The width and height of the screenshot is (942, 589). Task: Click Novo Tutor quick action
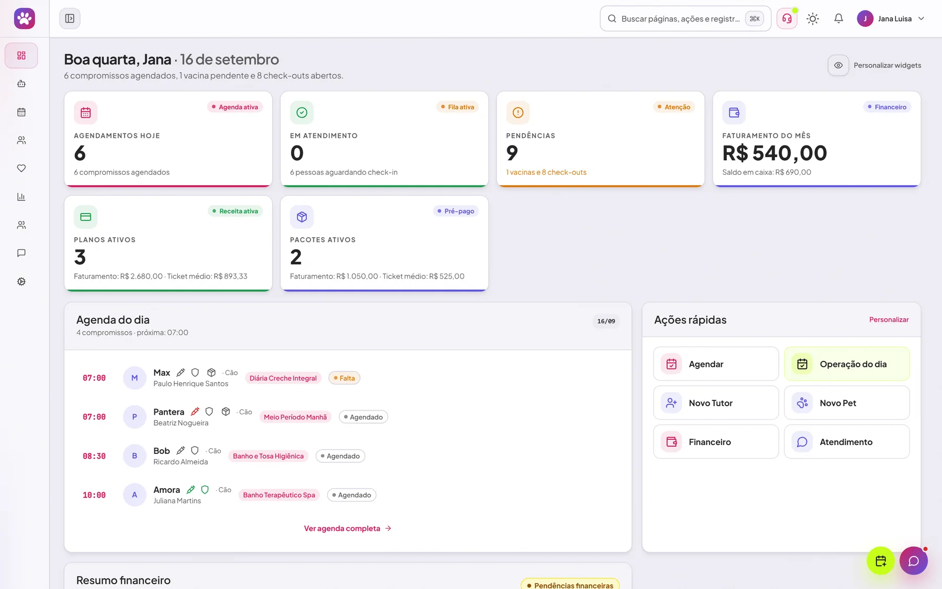(x=716, y=403)
